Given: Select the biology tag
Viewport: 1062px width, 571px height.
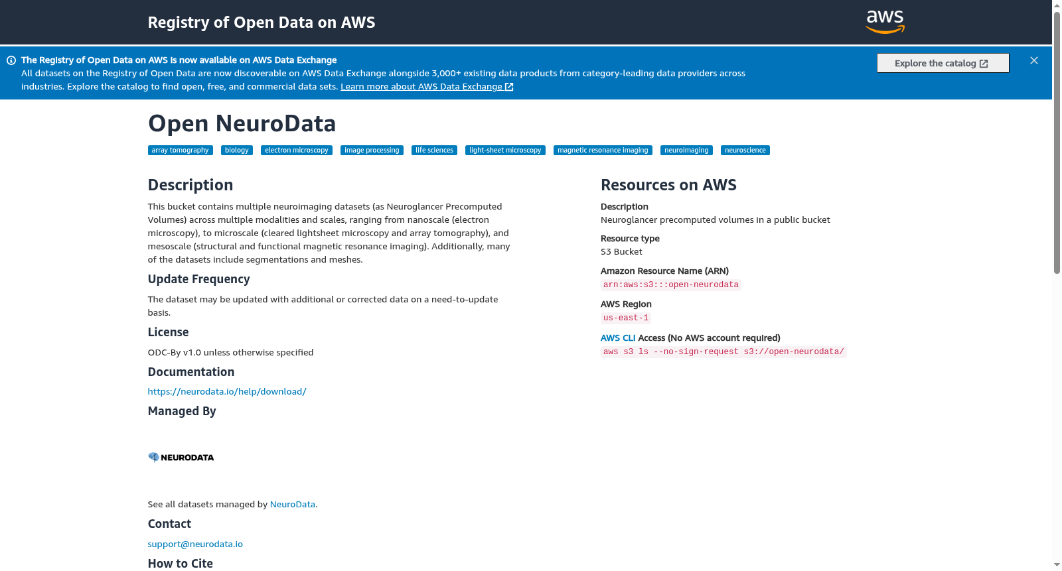Looking at the screenshot, I should [237, 150].
